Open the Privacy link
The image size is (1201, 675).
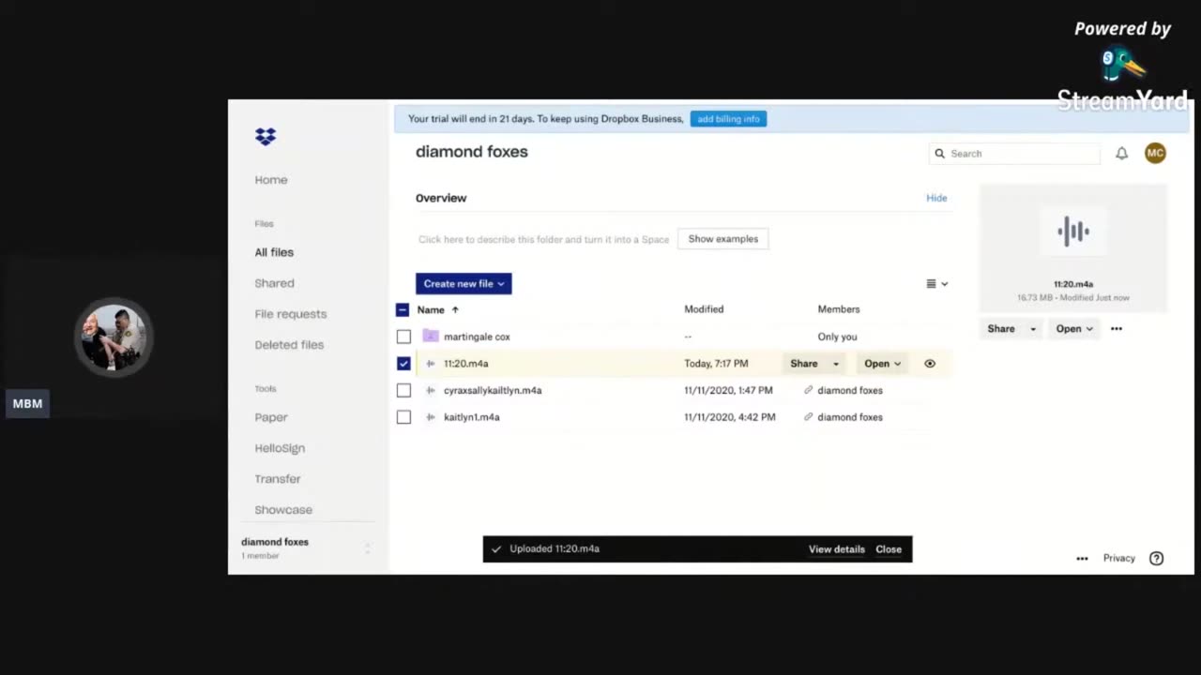tap(1118, 558)
